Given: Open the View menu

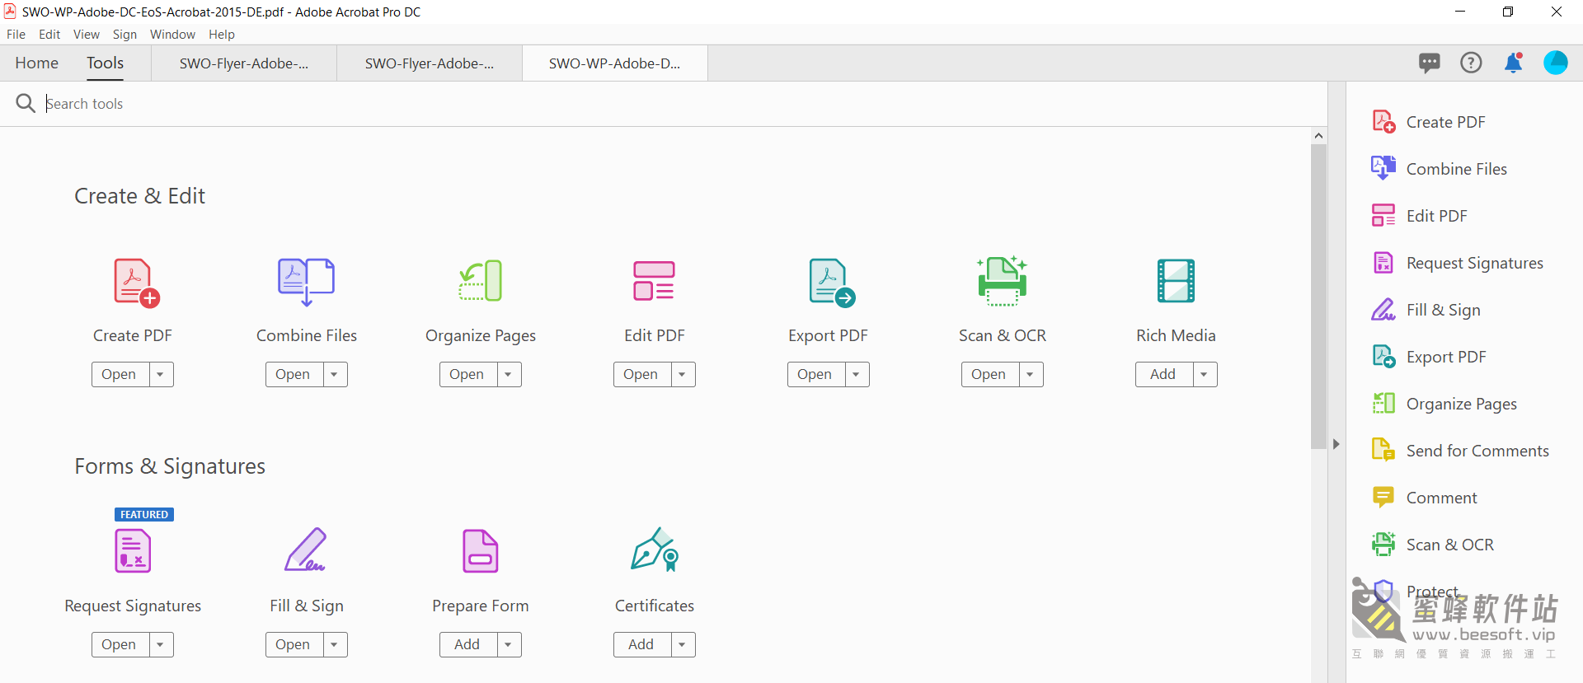Looking at the screenshot, I should (x=87, y=35).
